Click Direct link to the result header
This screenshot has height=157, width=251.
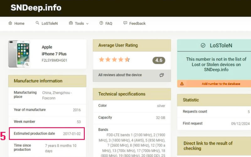[214, 146]
